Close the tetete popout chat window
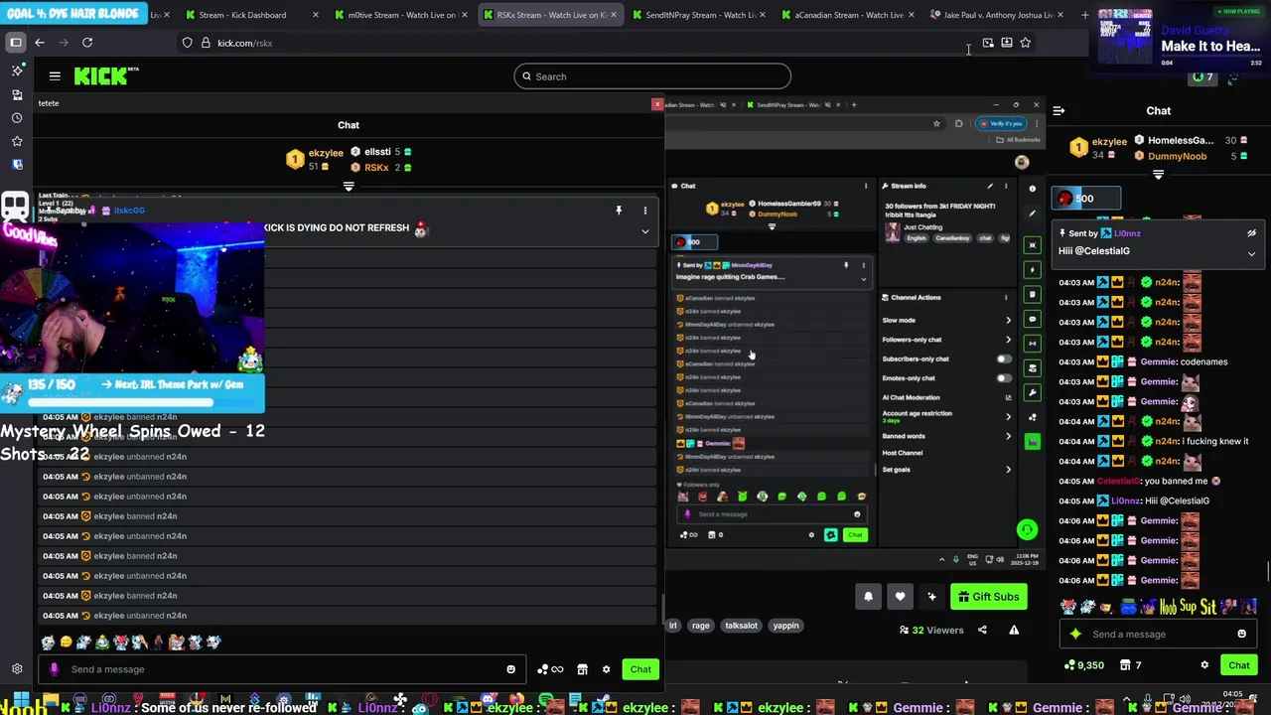1271x715 pixels. [656, 104]
